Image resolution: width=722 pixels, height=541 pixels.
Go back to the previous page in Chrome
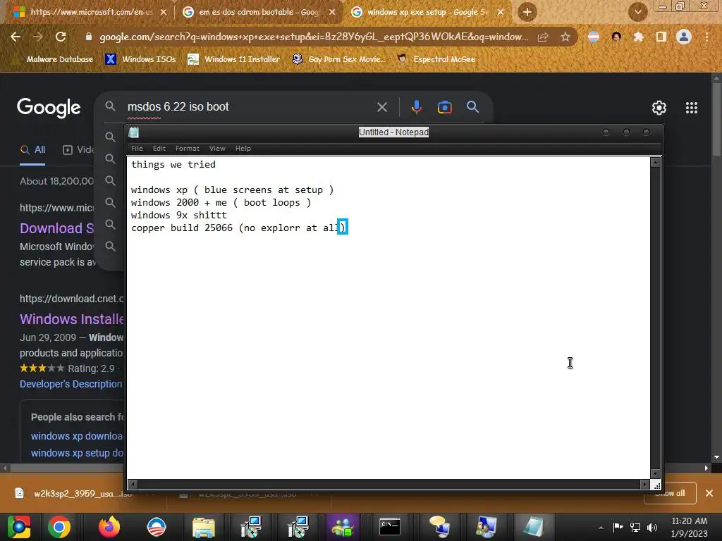(16, 37)
